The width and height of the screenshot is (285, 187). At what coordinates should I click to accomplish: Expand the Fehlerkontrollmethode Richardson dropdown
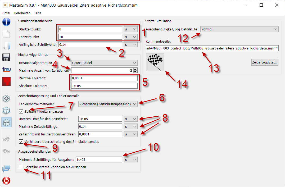(108, 104)
